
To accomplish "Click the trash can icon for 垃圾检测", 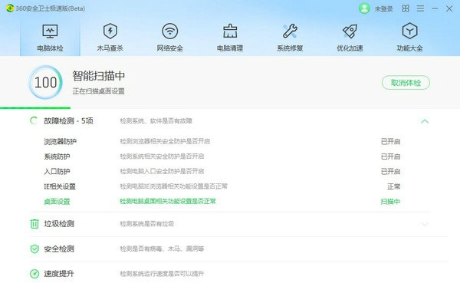I will [x=34, y=224].
